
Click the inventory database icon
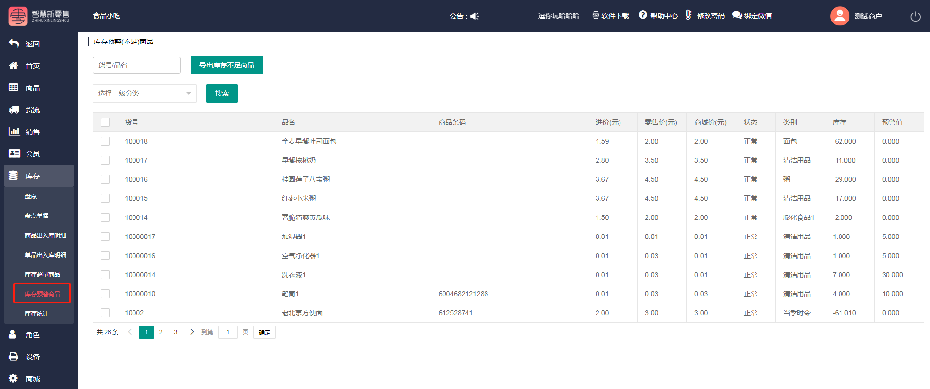pos(13,175)
